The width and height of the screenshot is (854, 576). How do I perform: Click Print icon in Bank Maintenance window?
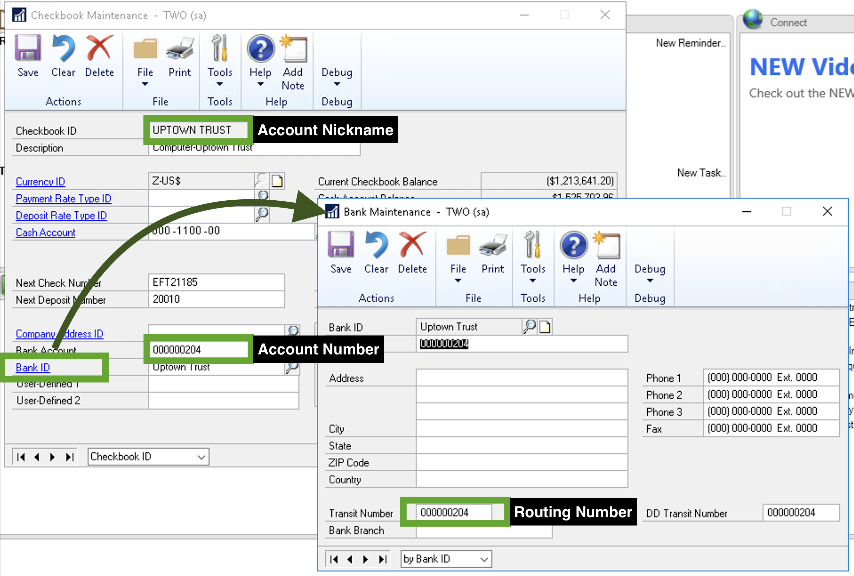[493, 245]
